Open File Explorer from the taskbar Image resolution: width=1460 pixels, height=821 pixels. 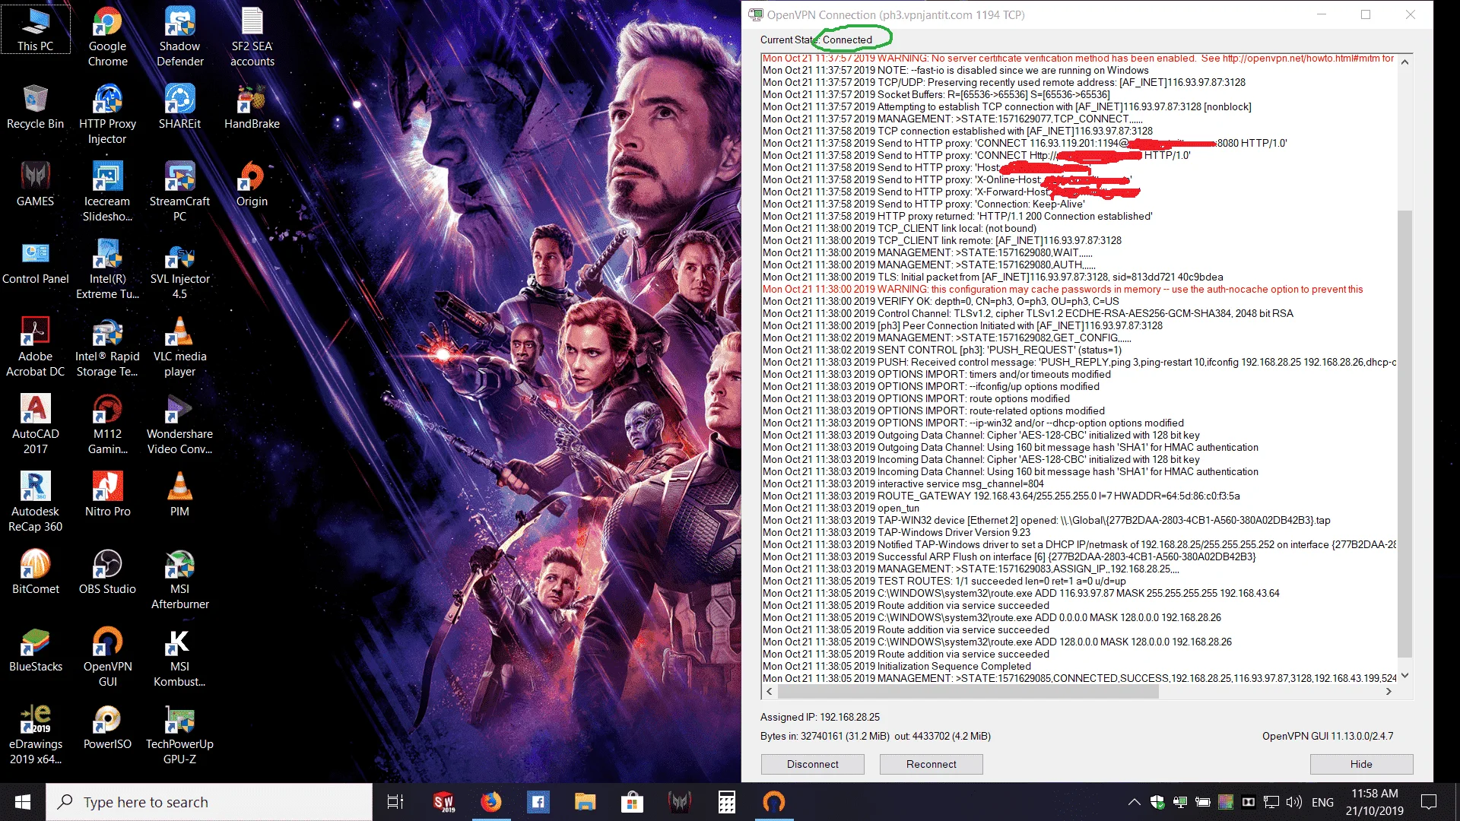[x=585, y=802]
